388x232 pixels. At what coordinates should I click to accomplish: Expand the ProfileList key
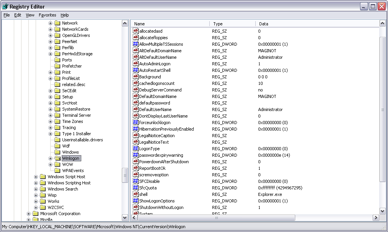[x=50, y=79]
